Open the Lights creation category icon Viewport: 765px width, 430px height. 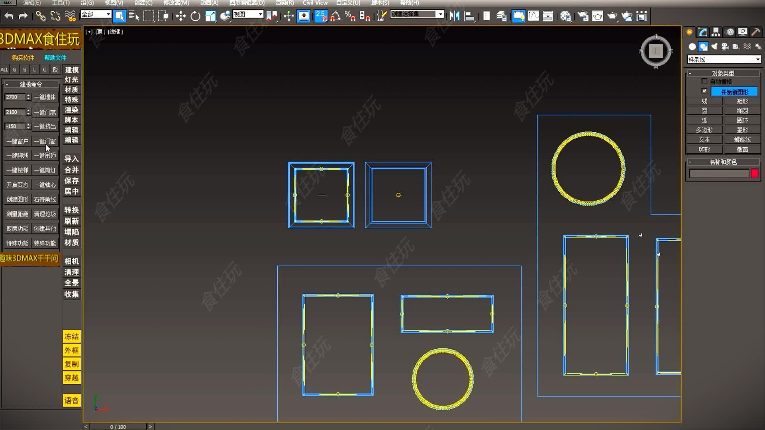pyautogui.click(x=714, y=47)
